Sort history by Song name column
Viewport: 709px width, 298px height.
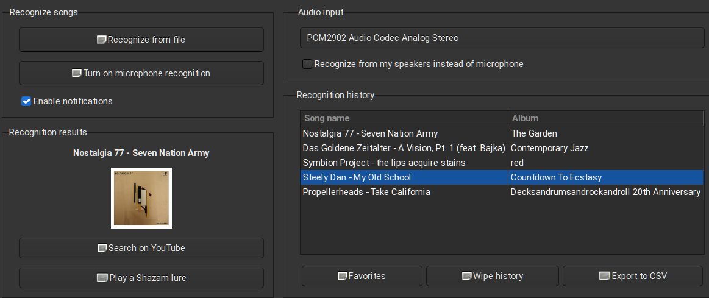click(x=404, y=118)
